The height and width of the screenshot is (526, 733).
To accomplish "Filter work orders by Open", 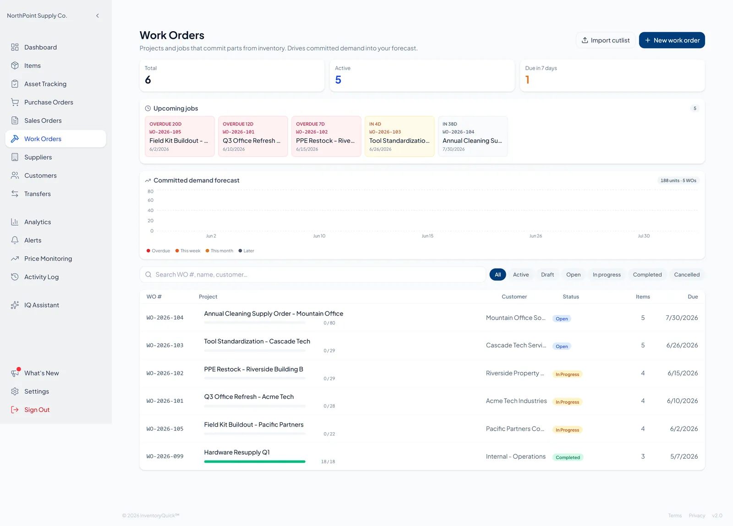I will (573, 275).
